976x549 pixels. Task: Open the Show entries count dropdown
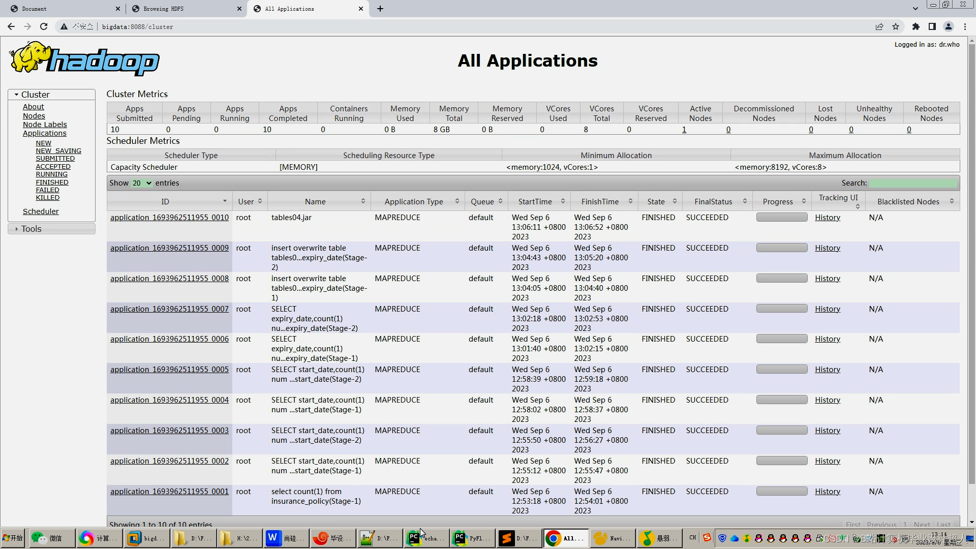click(x=142, y=183)
